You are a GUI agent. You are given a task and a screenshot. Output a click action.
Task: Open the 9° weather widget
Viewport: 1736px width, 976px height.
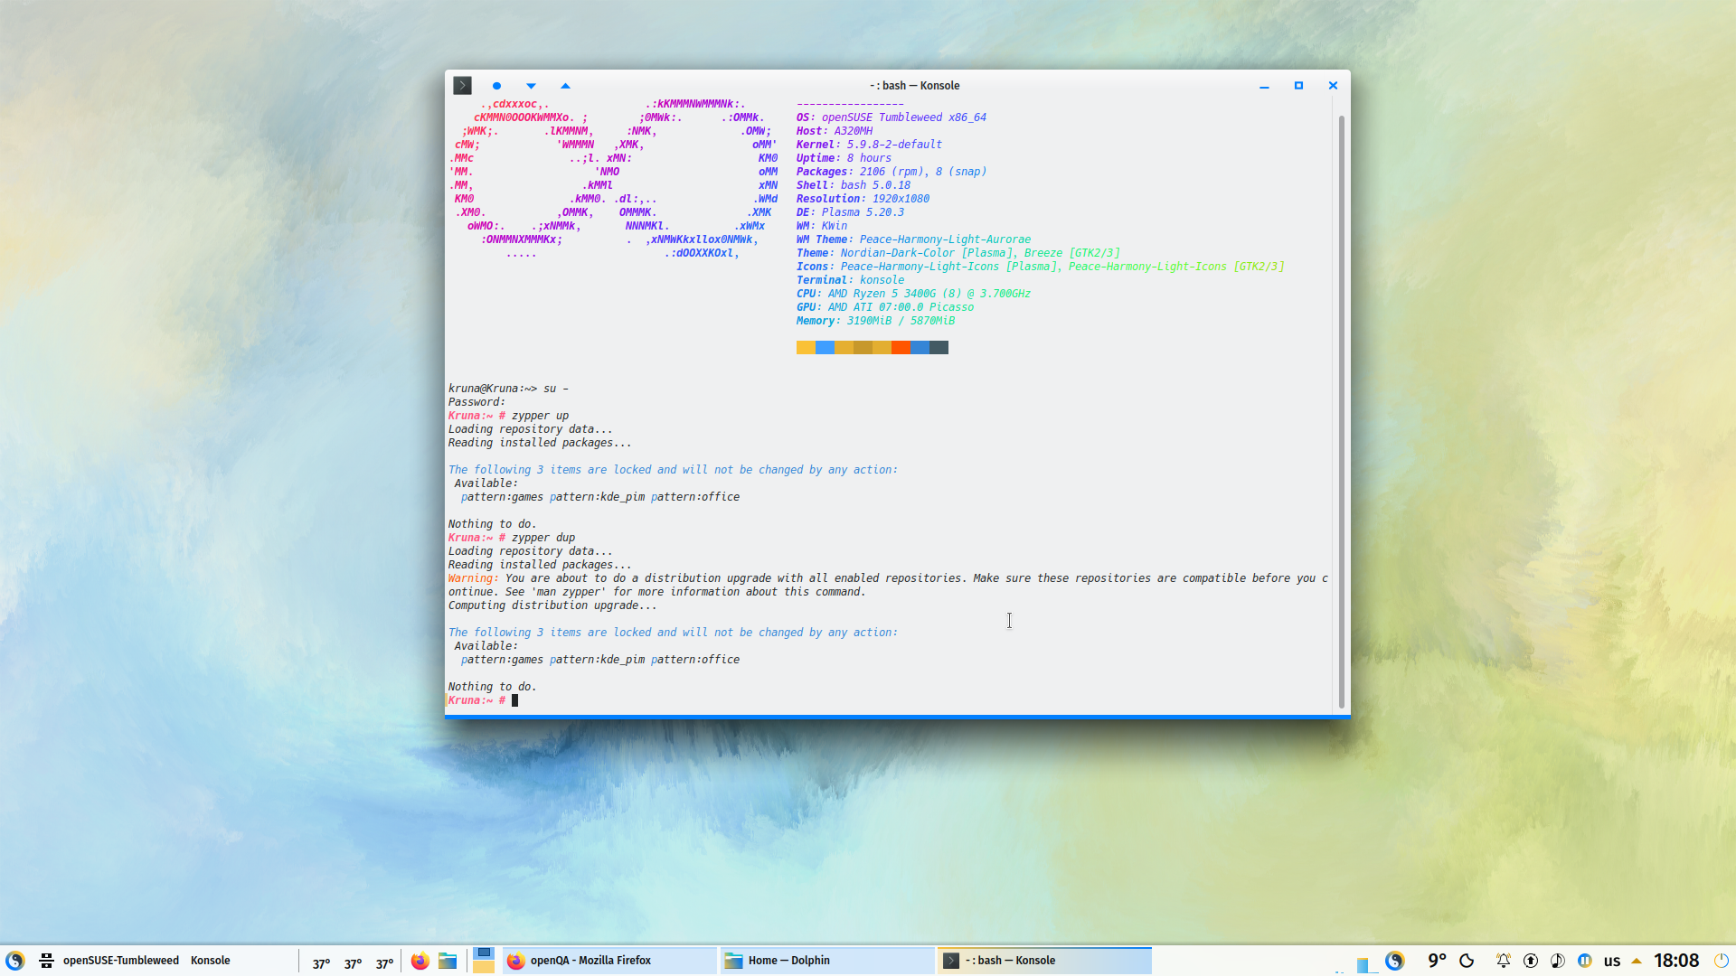click(1437, 961)
